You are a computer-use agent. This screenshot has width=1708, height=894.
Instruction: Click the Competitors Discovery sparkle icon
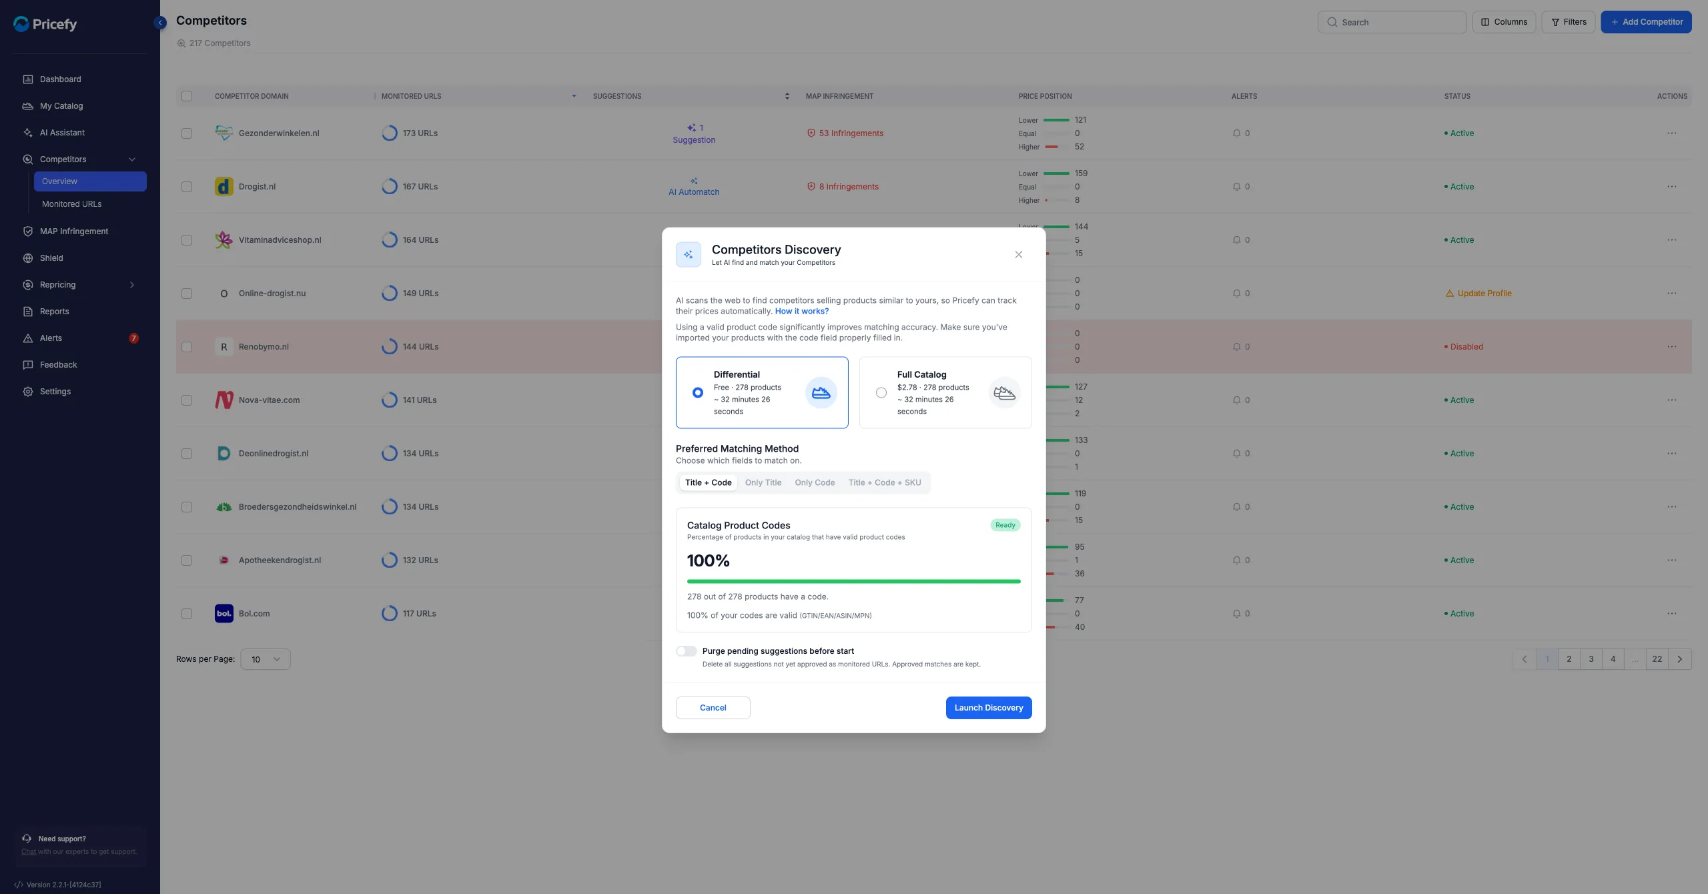tap(688, 255)
